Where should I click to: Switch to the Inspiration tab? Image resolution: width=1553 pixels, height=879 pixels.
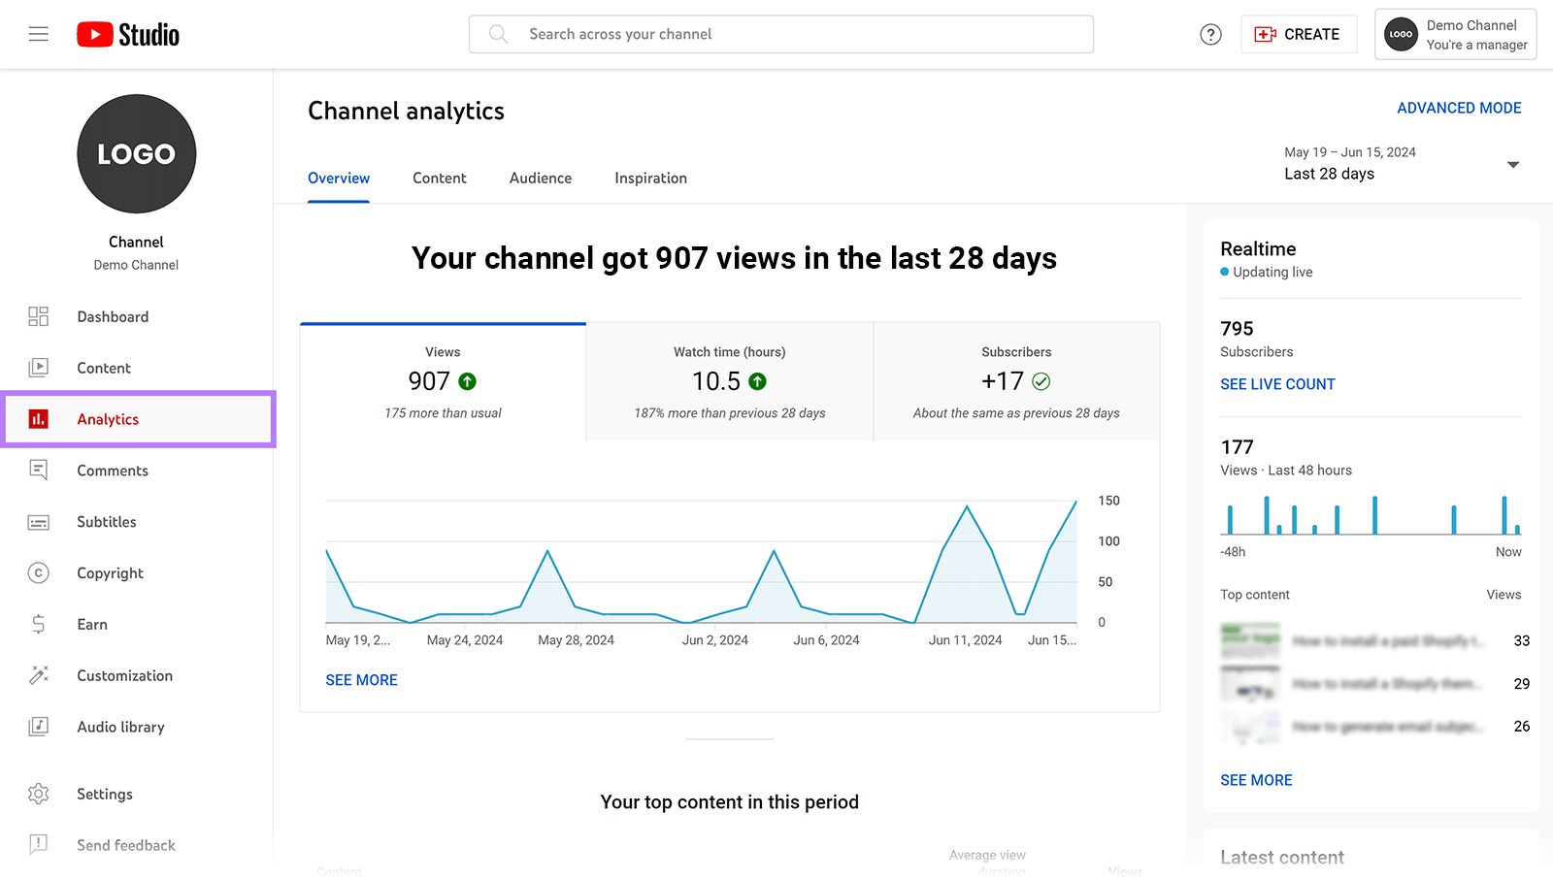[649, 179]
